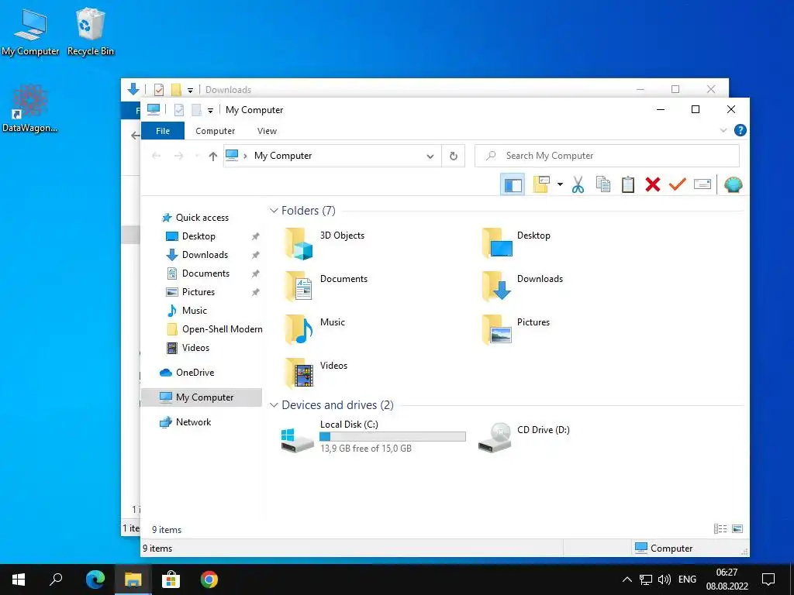This screenshot has height=595, width=794.
Task: Collapse the Folders (7) group
Action: click(x=274, y=211)
